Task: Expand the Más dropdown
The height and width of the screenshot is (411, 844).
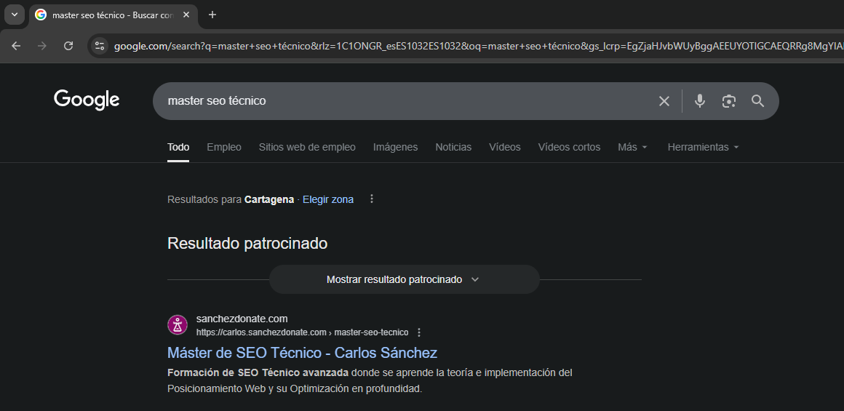Action: (x=632, y=147)
